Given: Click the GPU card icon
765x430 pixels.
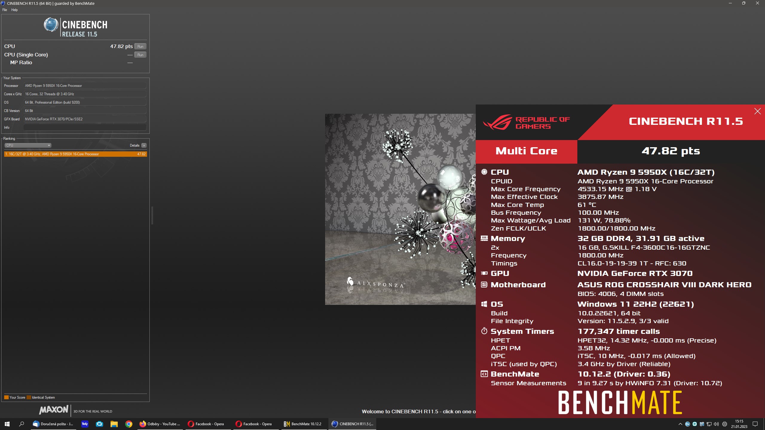Looking at the screenshot, I should pos(484,273).
